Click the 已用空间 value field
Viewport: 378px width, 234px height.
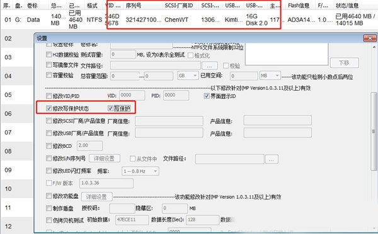[x=243, y=76]
